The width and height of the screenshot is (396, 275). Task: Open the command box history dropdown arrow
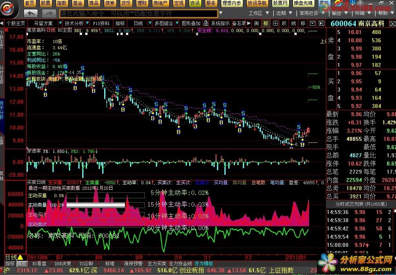click(x=221, y=13)
